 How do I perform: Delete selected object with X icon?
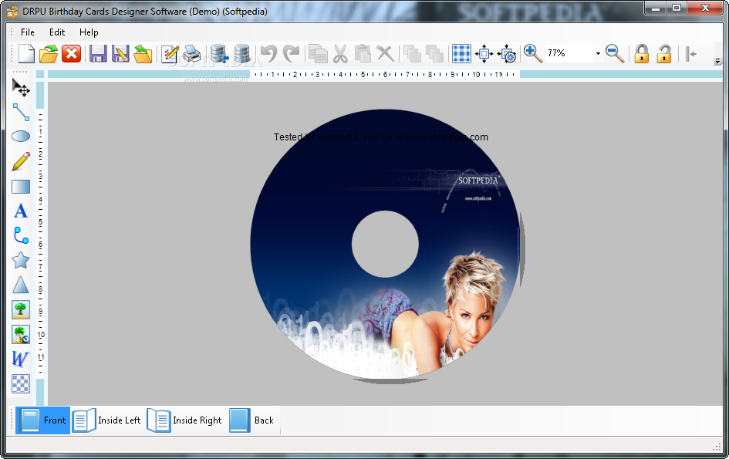pos(385,53)
